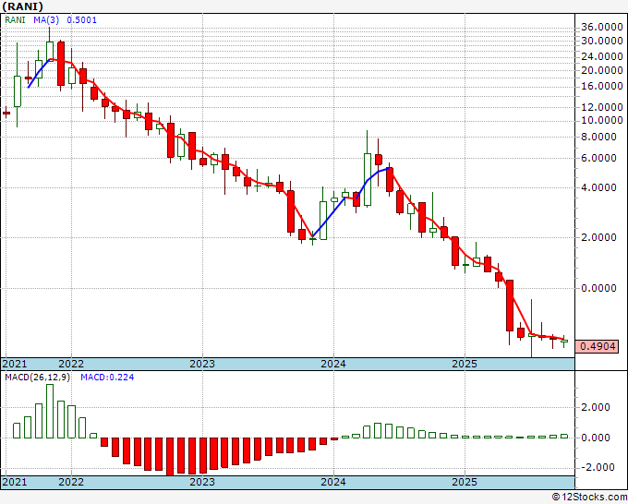The width and height of the screenshot is (628, 504).
Task: Click the 2.000 MACD axis label
Action: coord(596,407)
